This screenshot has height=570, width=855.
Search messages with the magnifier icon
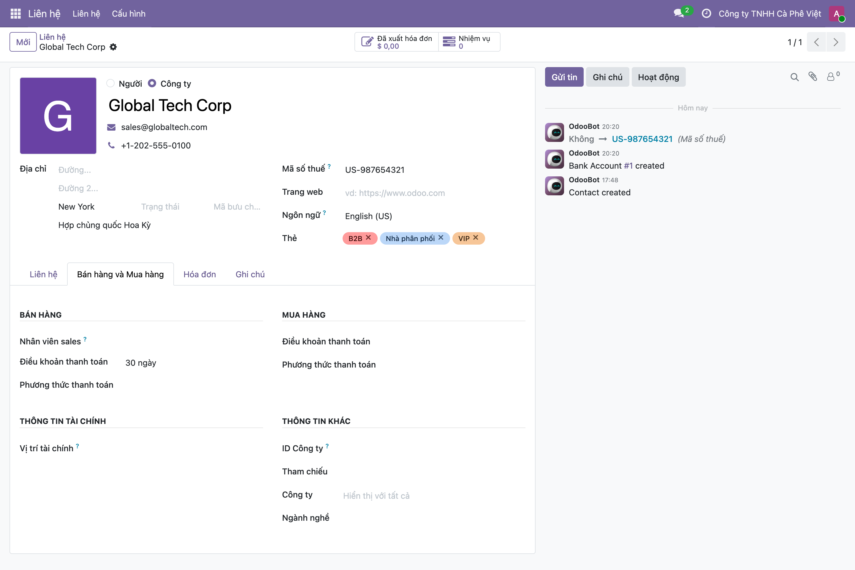tap(795, 77)
